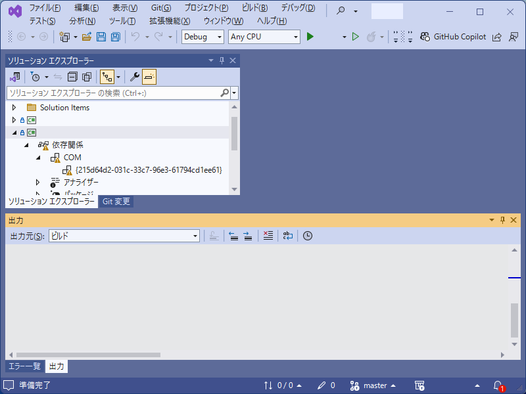Viewport: 526px width, 394px height.
Task: Toggle word wrap in the output window
Action: click(287, 236)
